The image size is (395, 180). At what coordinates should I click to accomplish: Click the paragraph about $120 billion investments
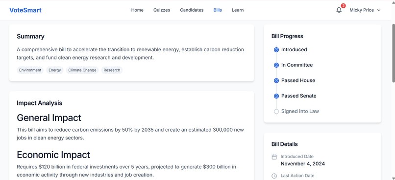pos(126,171)
